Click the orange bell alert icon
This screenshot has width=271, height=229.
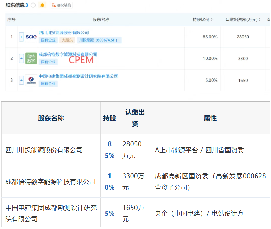[42, 5]
